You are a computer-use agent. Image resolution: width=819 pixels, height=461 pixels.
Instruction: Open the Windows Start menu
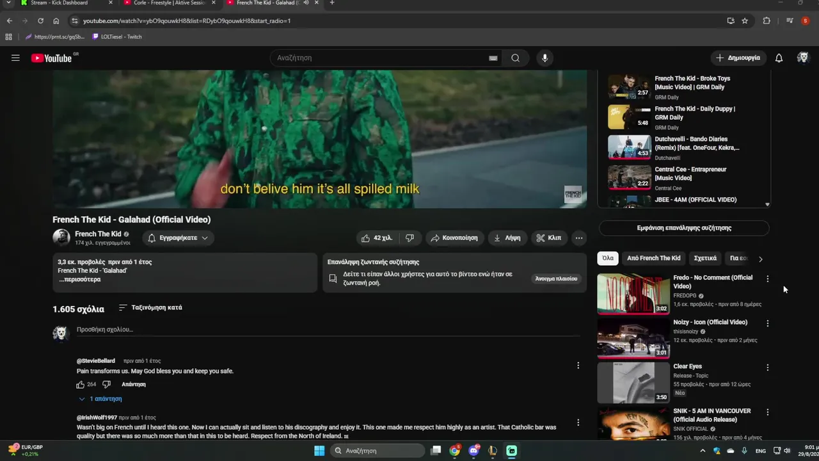pos(319,451)
